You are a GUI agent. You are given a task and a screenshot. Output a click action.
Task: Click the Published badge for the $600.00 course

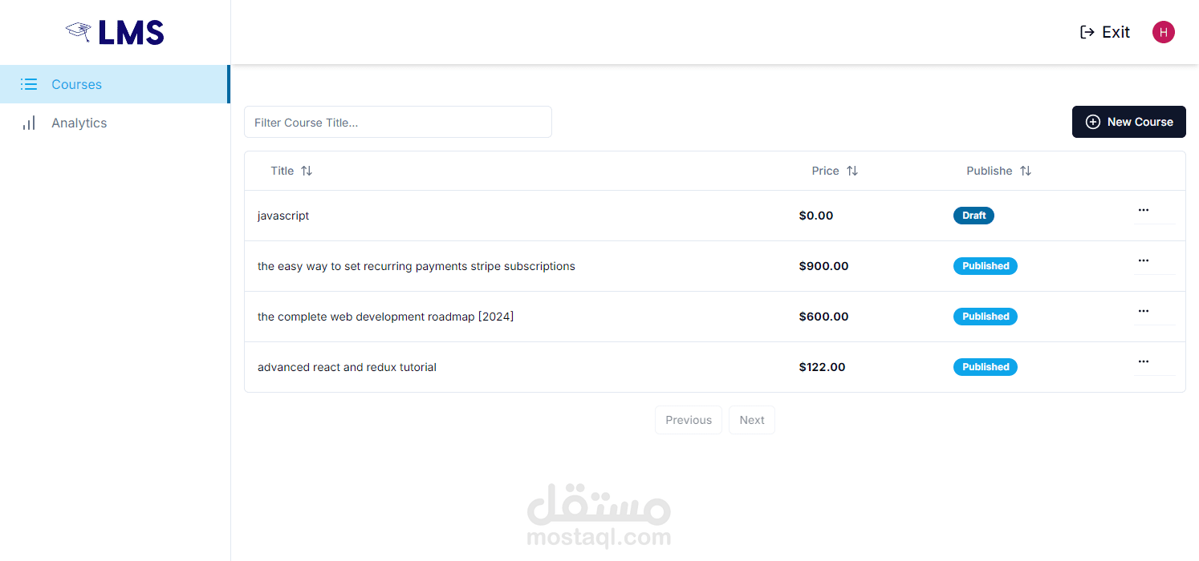point(986,317)
